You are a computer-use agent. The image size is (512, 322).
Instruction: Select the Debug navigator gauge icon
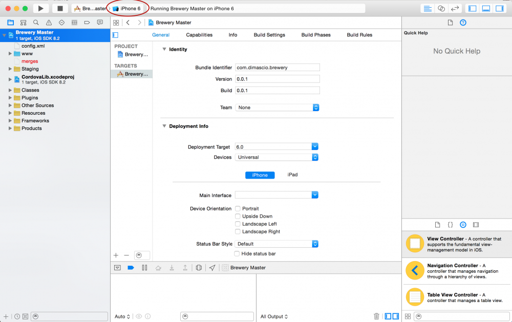[x=74, y=23]
